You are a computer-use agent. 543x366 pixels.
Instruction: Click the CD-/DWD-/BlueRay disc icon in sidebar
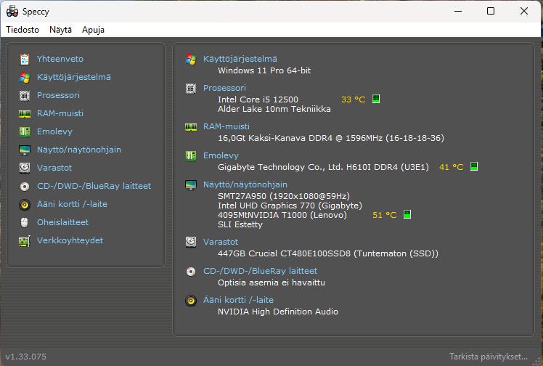tap(25, 187)
